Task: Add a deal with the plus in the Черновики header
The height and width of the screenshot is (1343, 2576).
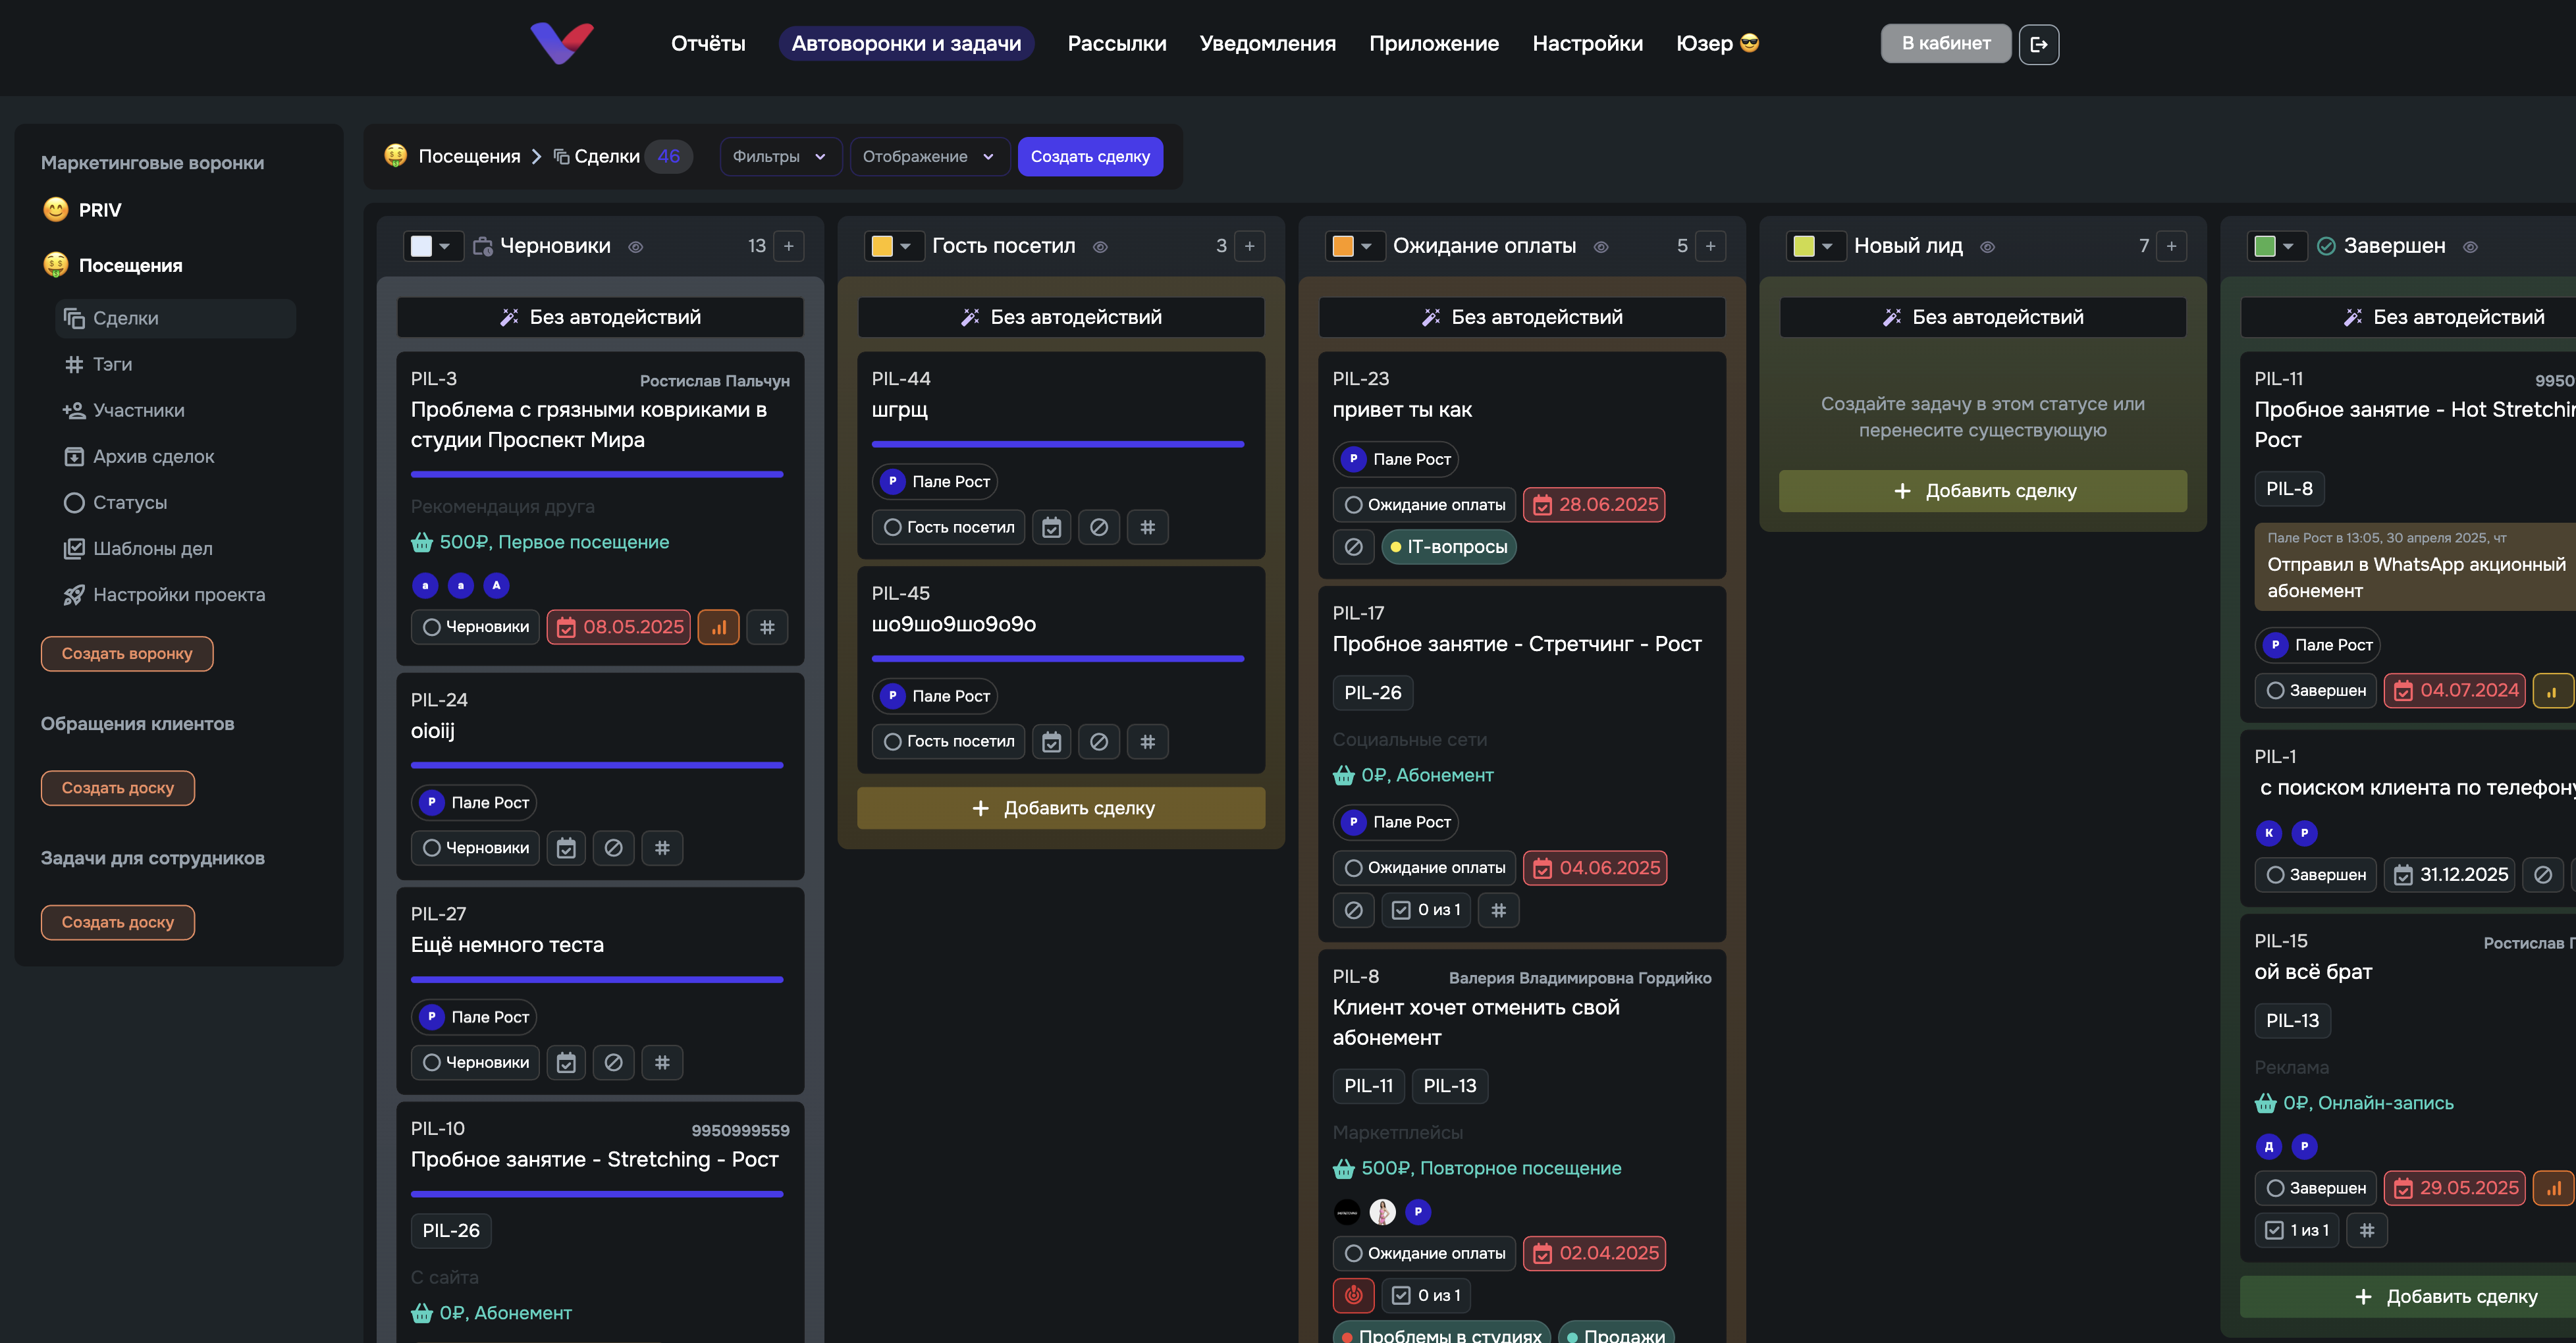Action: pos(789,246)
